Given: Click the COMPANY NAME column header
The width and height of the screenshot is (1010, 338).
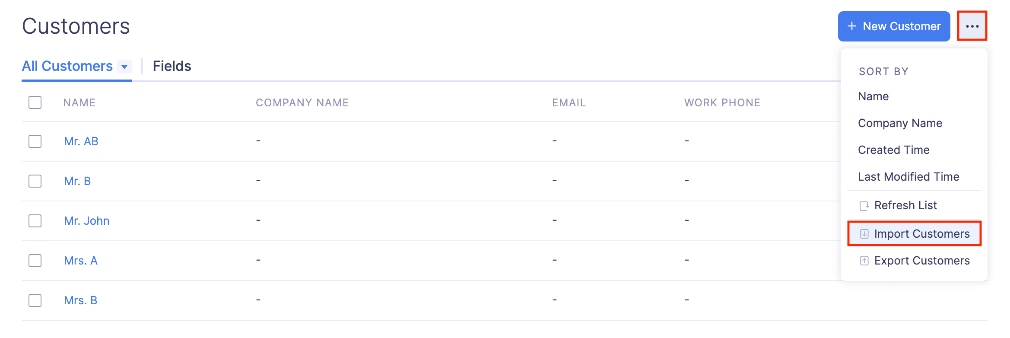Looking at the screenshot, I should (x=302, y=102).
